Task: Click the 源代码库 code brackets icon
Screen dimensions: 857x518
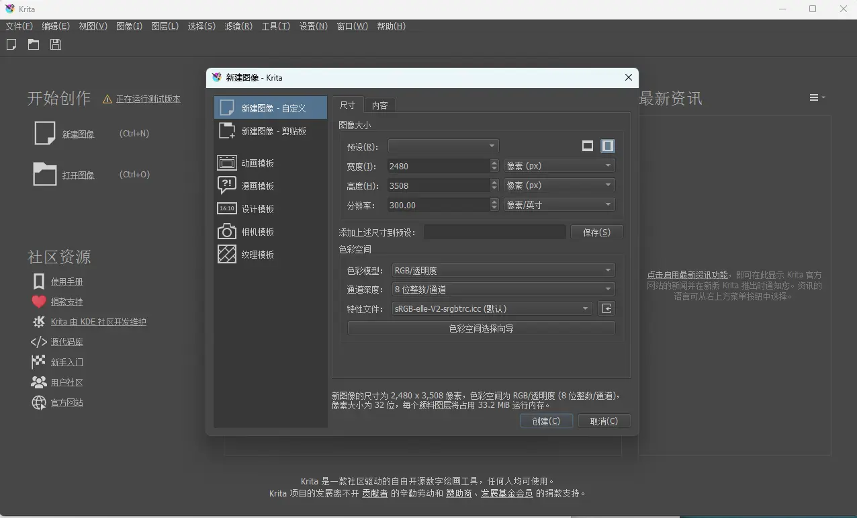Action: (39, 342)
